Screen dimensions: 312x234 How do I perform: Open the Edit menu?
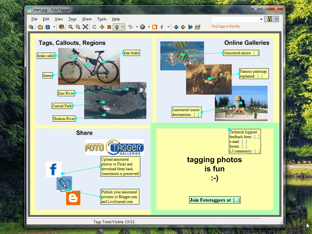click(x=46, y=19)
